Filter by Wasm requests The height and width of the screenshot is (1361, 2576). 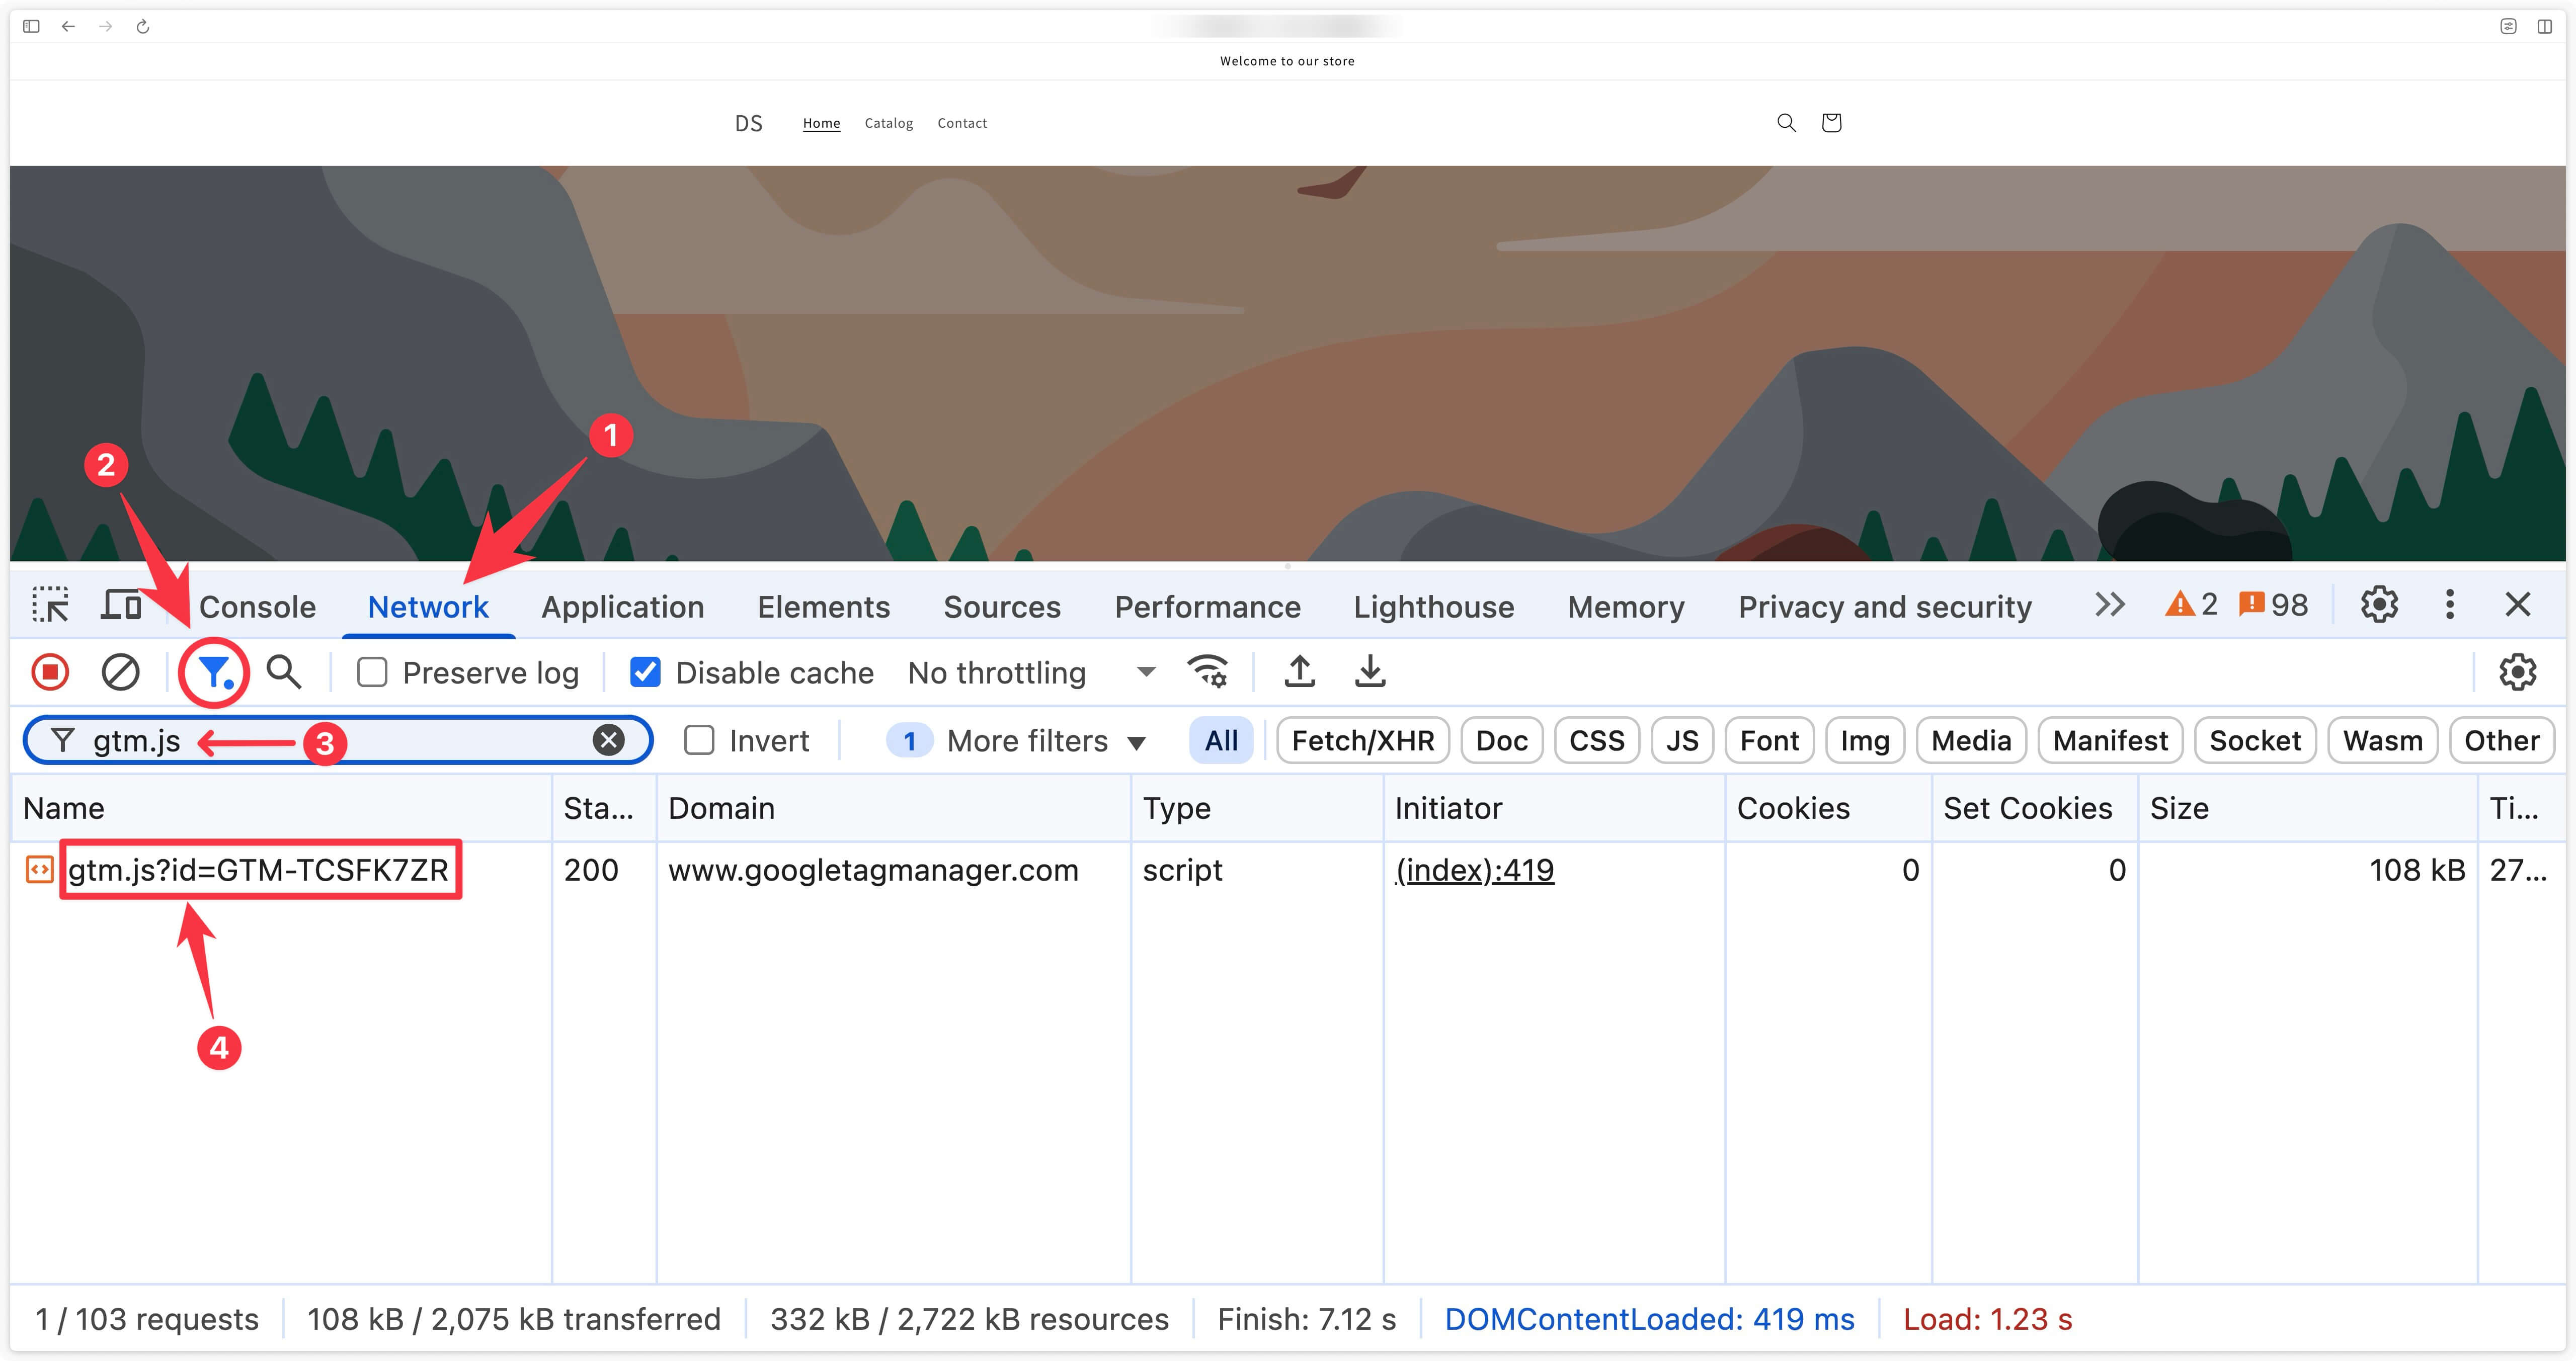(2382, 740)
